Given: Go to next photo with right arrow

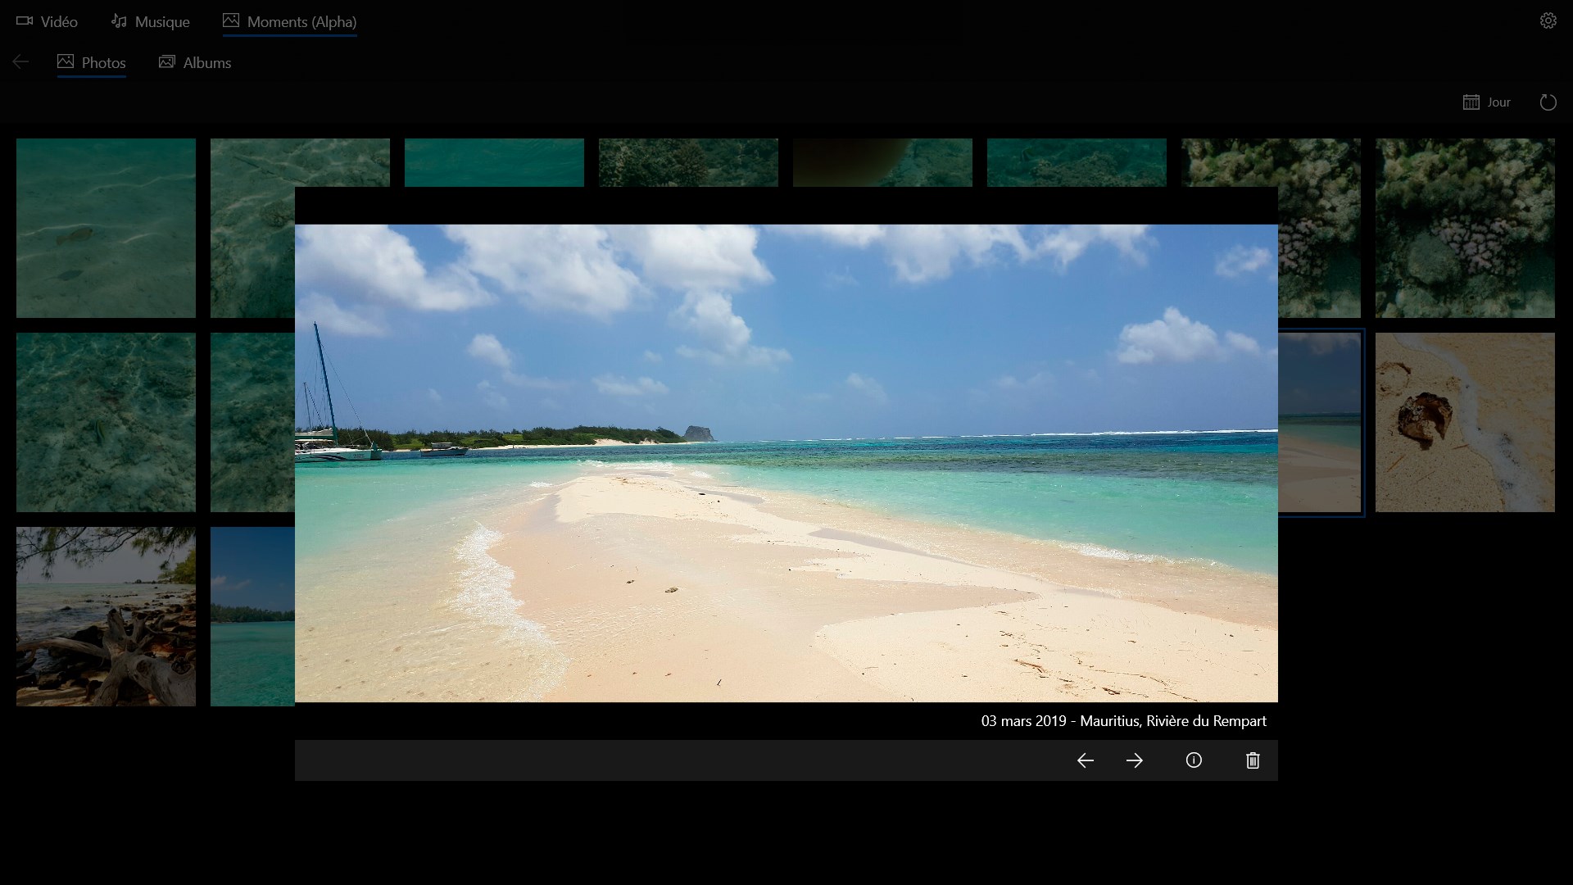Looking at the screenshot, I should click(1134, 760).
